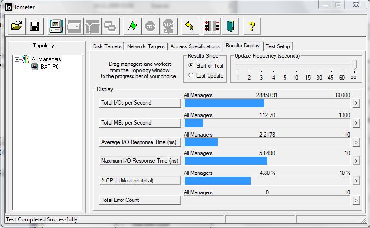370x228 pixels.
Task: Open details arrow for Total MBs per Second
Action: [356, 123]
